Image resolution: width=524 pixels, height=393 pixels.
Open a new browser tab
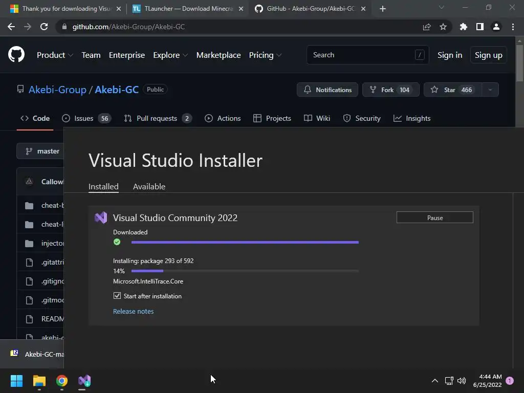383,9
